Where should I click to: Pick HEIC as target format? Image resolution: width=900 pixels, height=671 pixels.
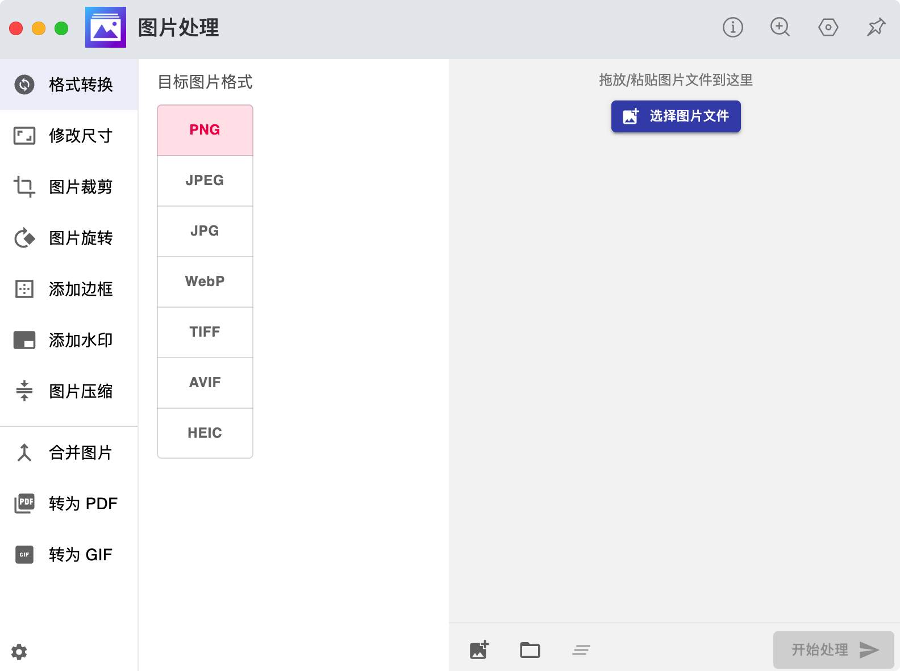click(205, 433)
